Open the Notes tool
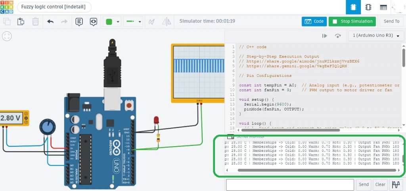 coord(79,22)
